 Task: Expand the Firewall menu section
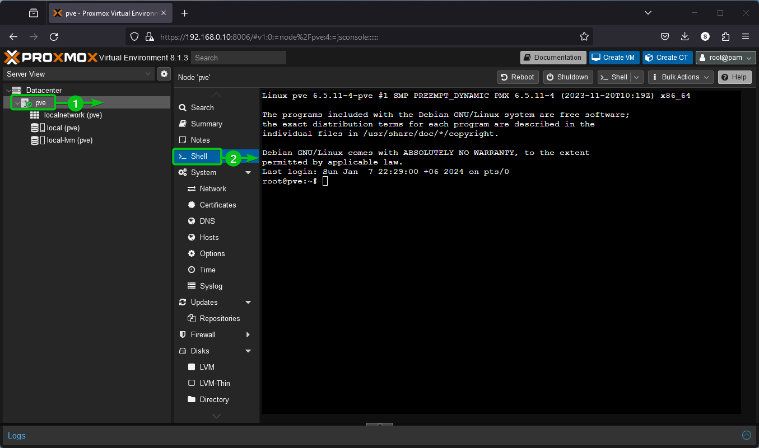[x=249, y=335]
